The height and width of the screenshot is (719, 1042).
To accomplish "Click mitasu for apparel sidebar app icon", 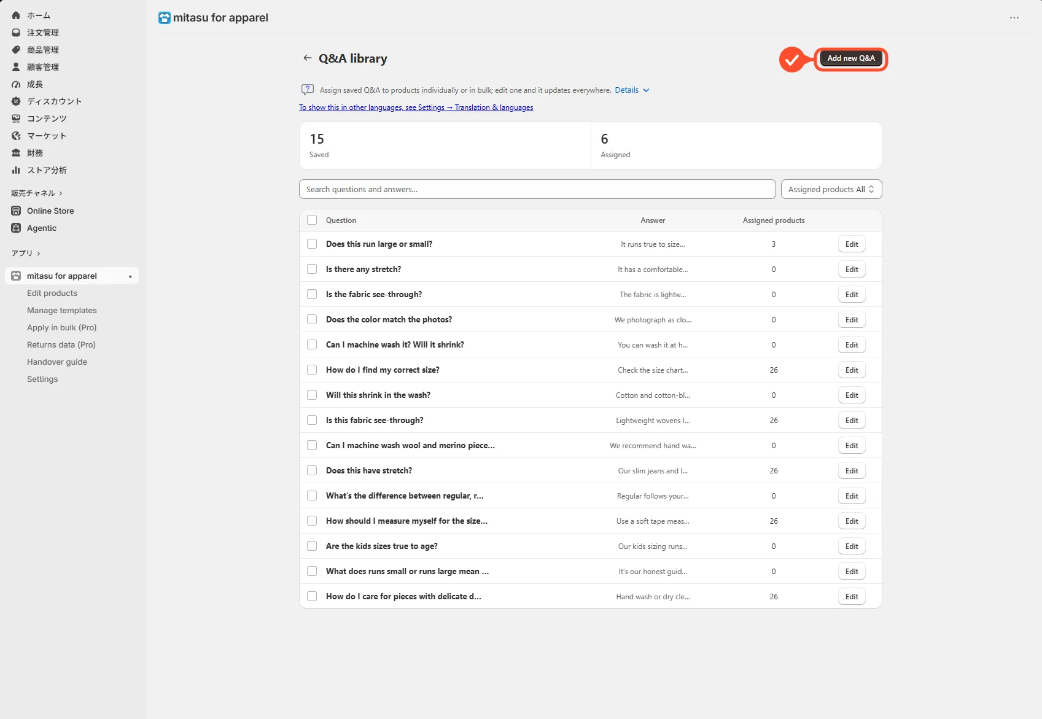I will tap(16, 276).
